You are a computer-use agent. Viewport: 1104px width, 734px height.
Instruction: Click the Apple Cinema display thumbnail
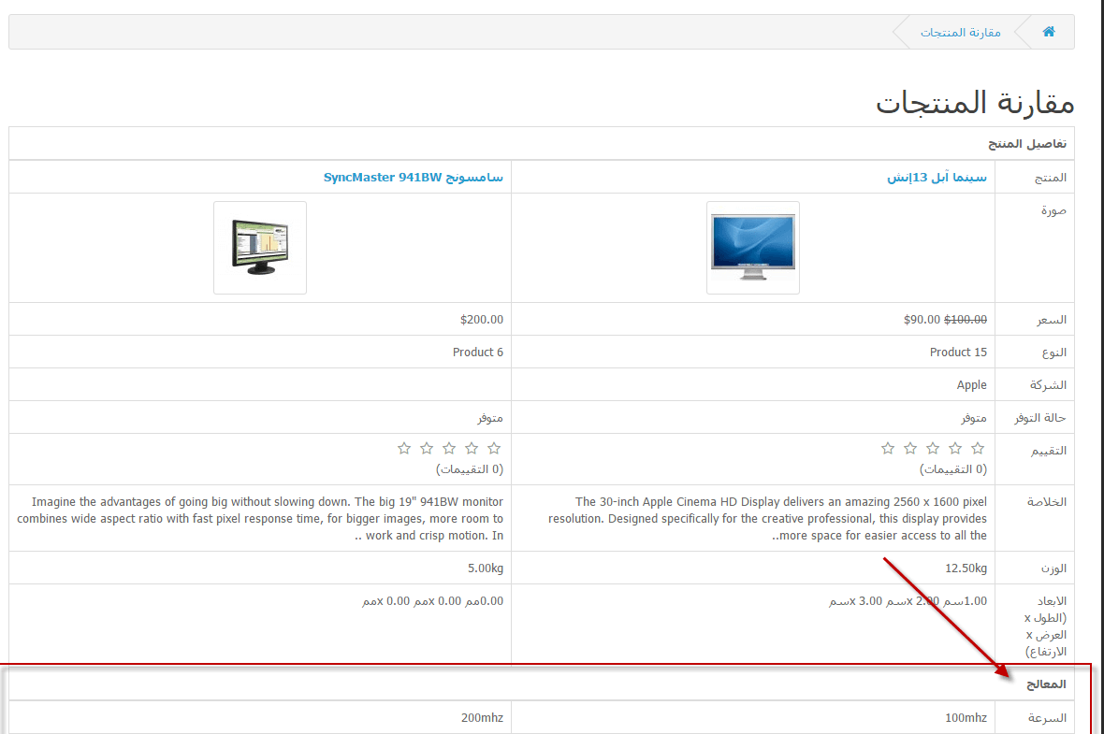(752, 248)
